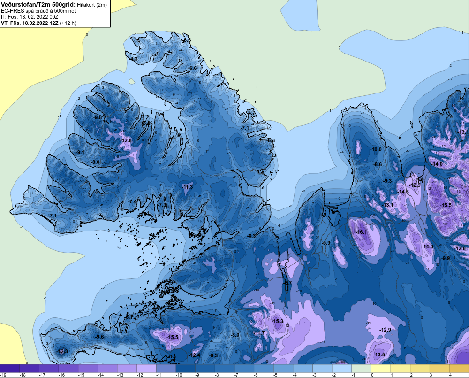
Task: Click the -12.8 temperature label
Action: [x=126, y=140]
